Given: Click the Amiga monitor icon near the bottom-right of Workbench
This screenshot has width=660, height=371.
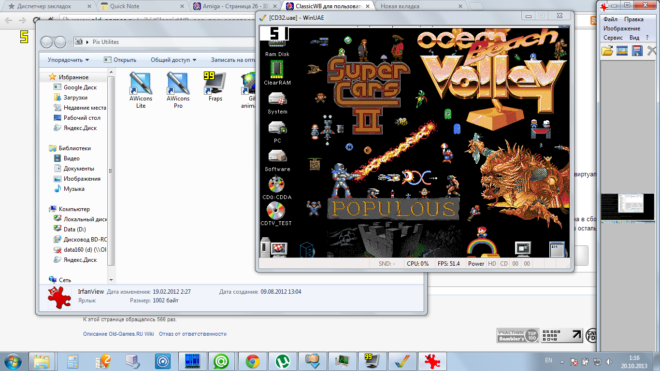Looking at the screenshot, I should pos(523,248).
